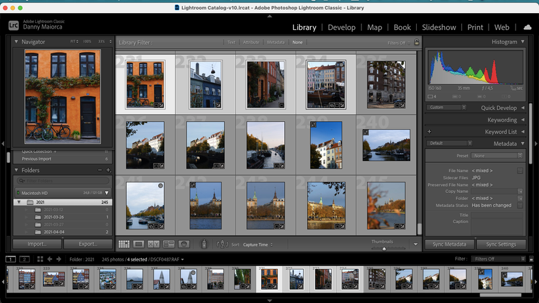This screenshot has height=303, width=539.
Task: Open the Map module
Action: point(374,27)
